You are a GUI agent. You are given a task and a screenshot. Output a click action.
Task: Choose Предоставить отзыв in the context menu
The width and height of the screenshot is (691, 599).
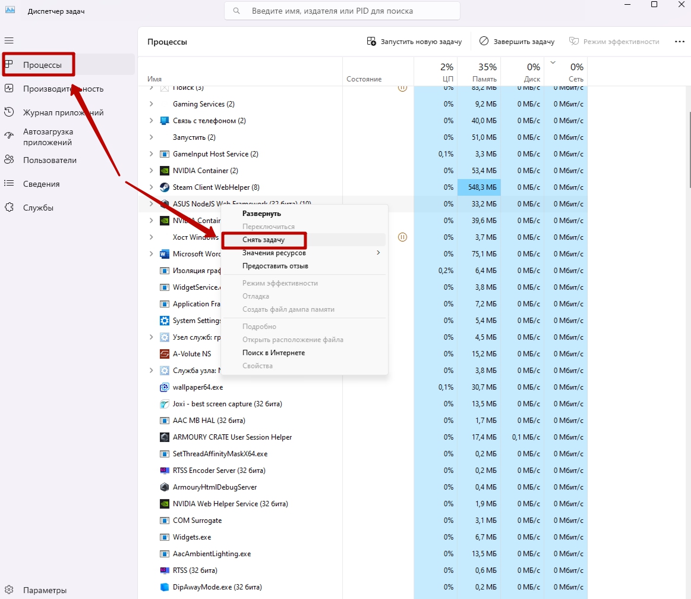(303, 266)
